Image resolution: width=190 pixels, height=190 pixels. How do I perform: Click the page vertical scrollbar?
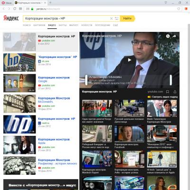click(189, 107)
